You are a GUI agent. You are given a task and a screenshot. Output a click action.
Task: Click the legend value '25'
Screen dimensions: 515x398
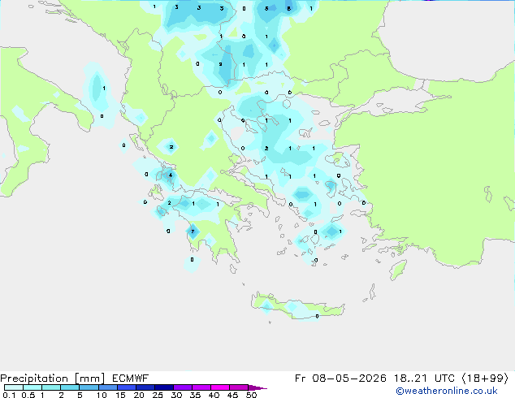[x=158, y=395]
